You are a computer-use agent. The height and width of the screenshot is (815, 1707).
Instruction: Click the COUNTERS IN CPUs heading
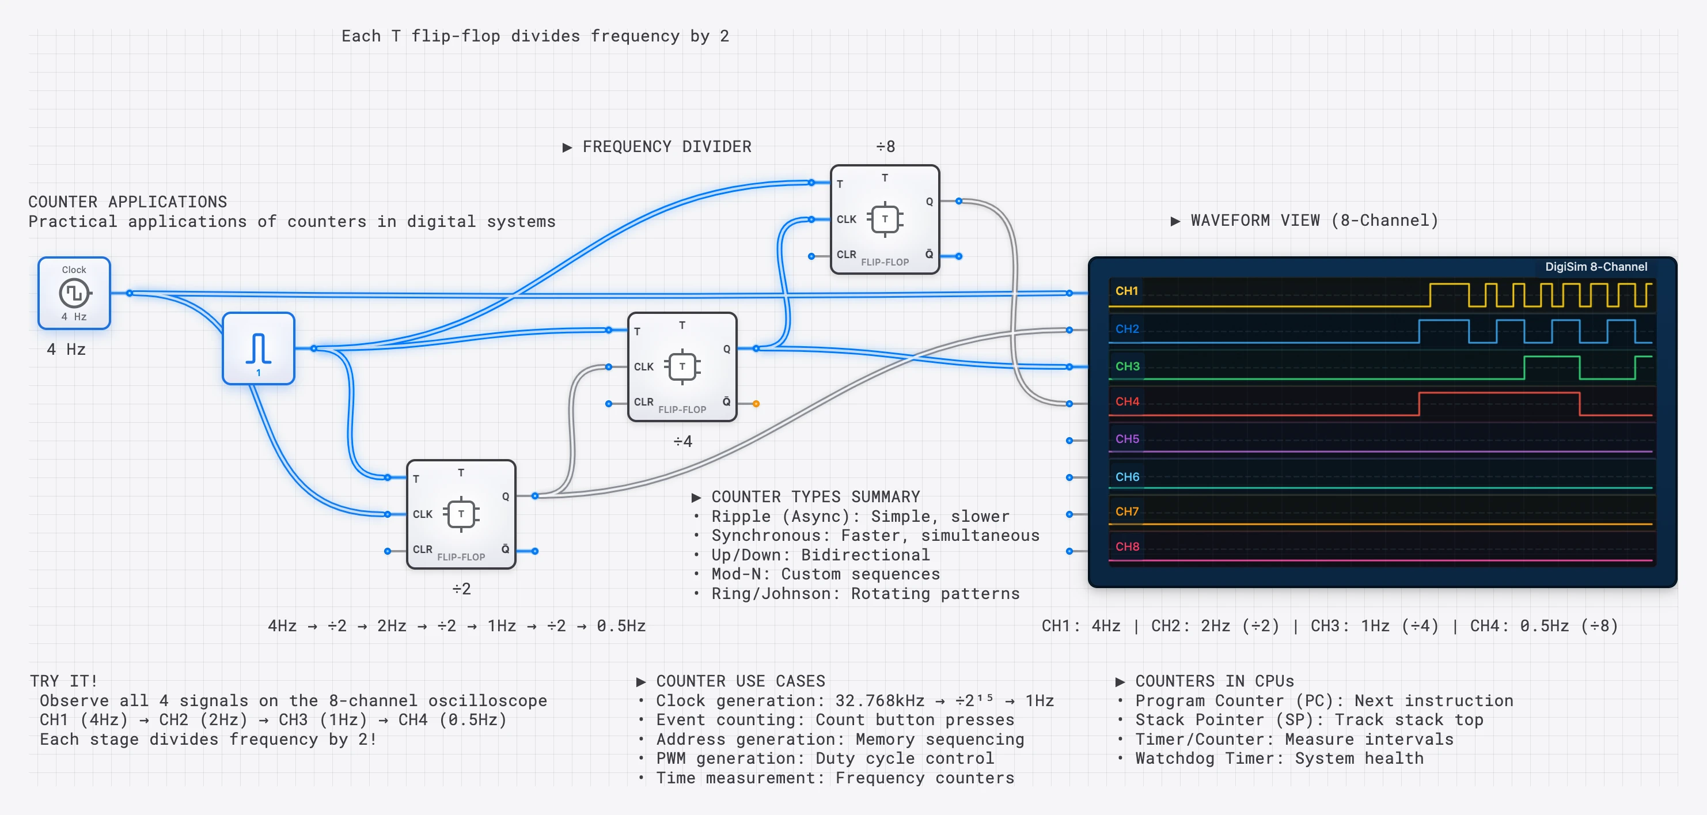tap(1214, 681)
